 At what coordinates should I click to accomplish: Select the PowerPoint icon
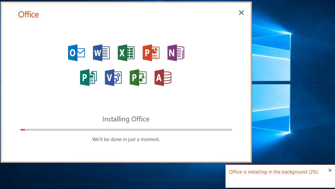click(150, 52)
